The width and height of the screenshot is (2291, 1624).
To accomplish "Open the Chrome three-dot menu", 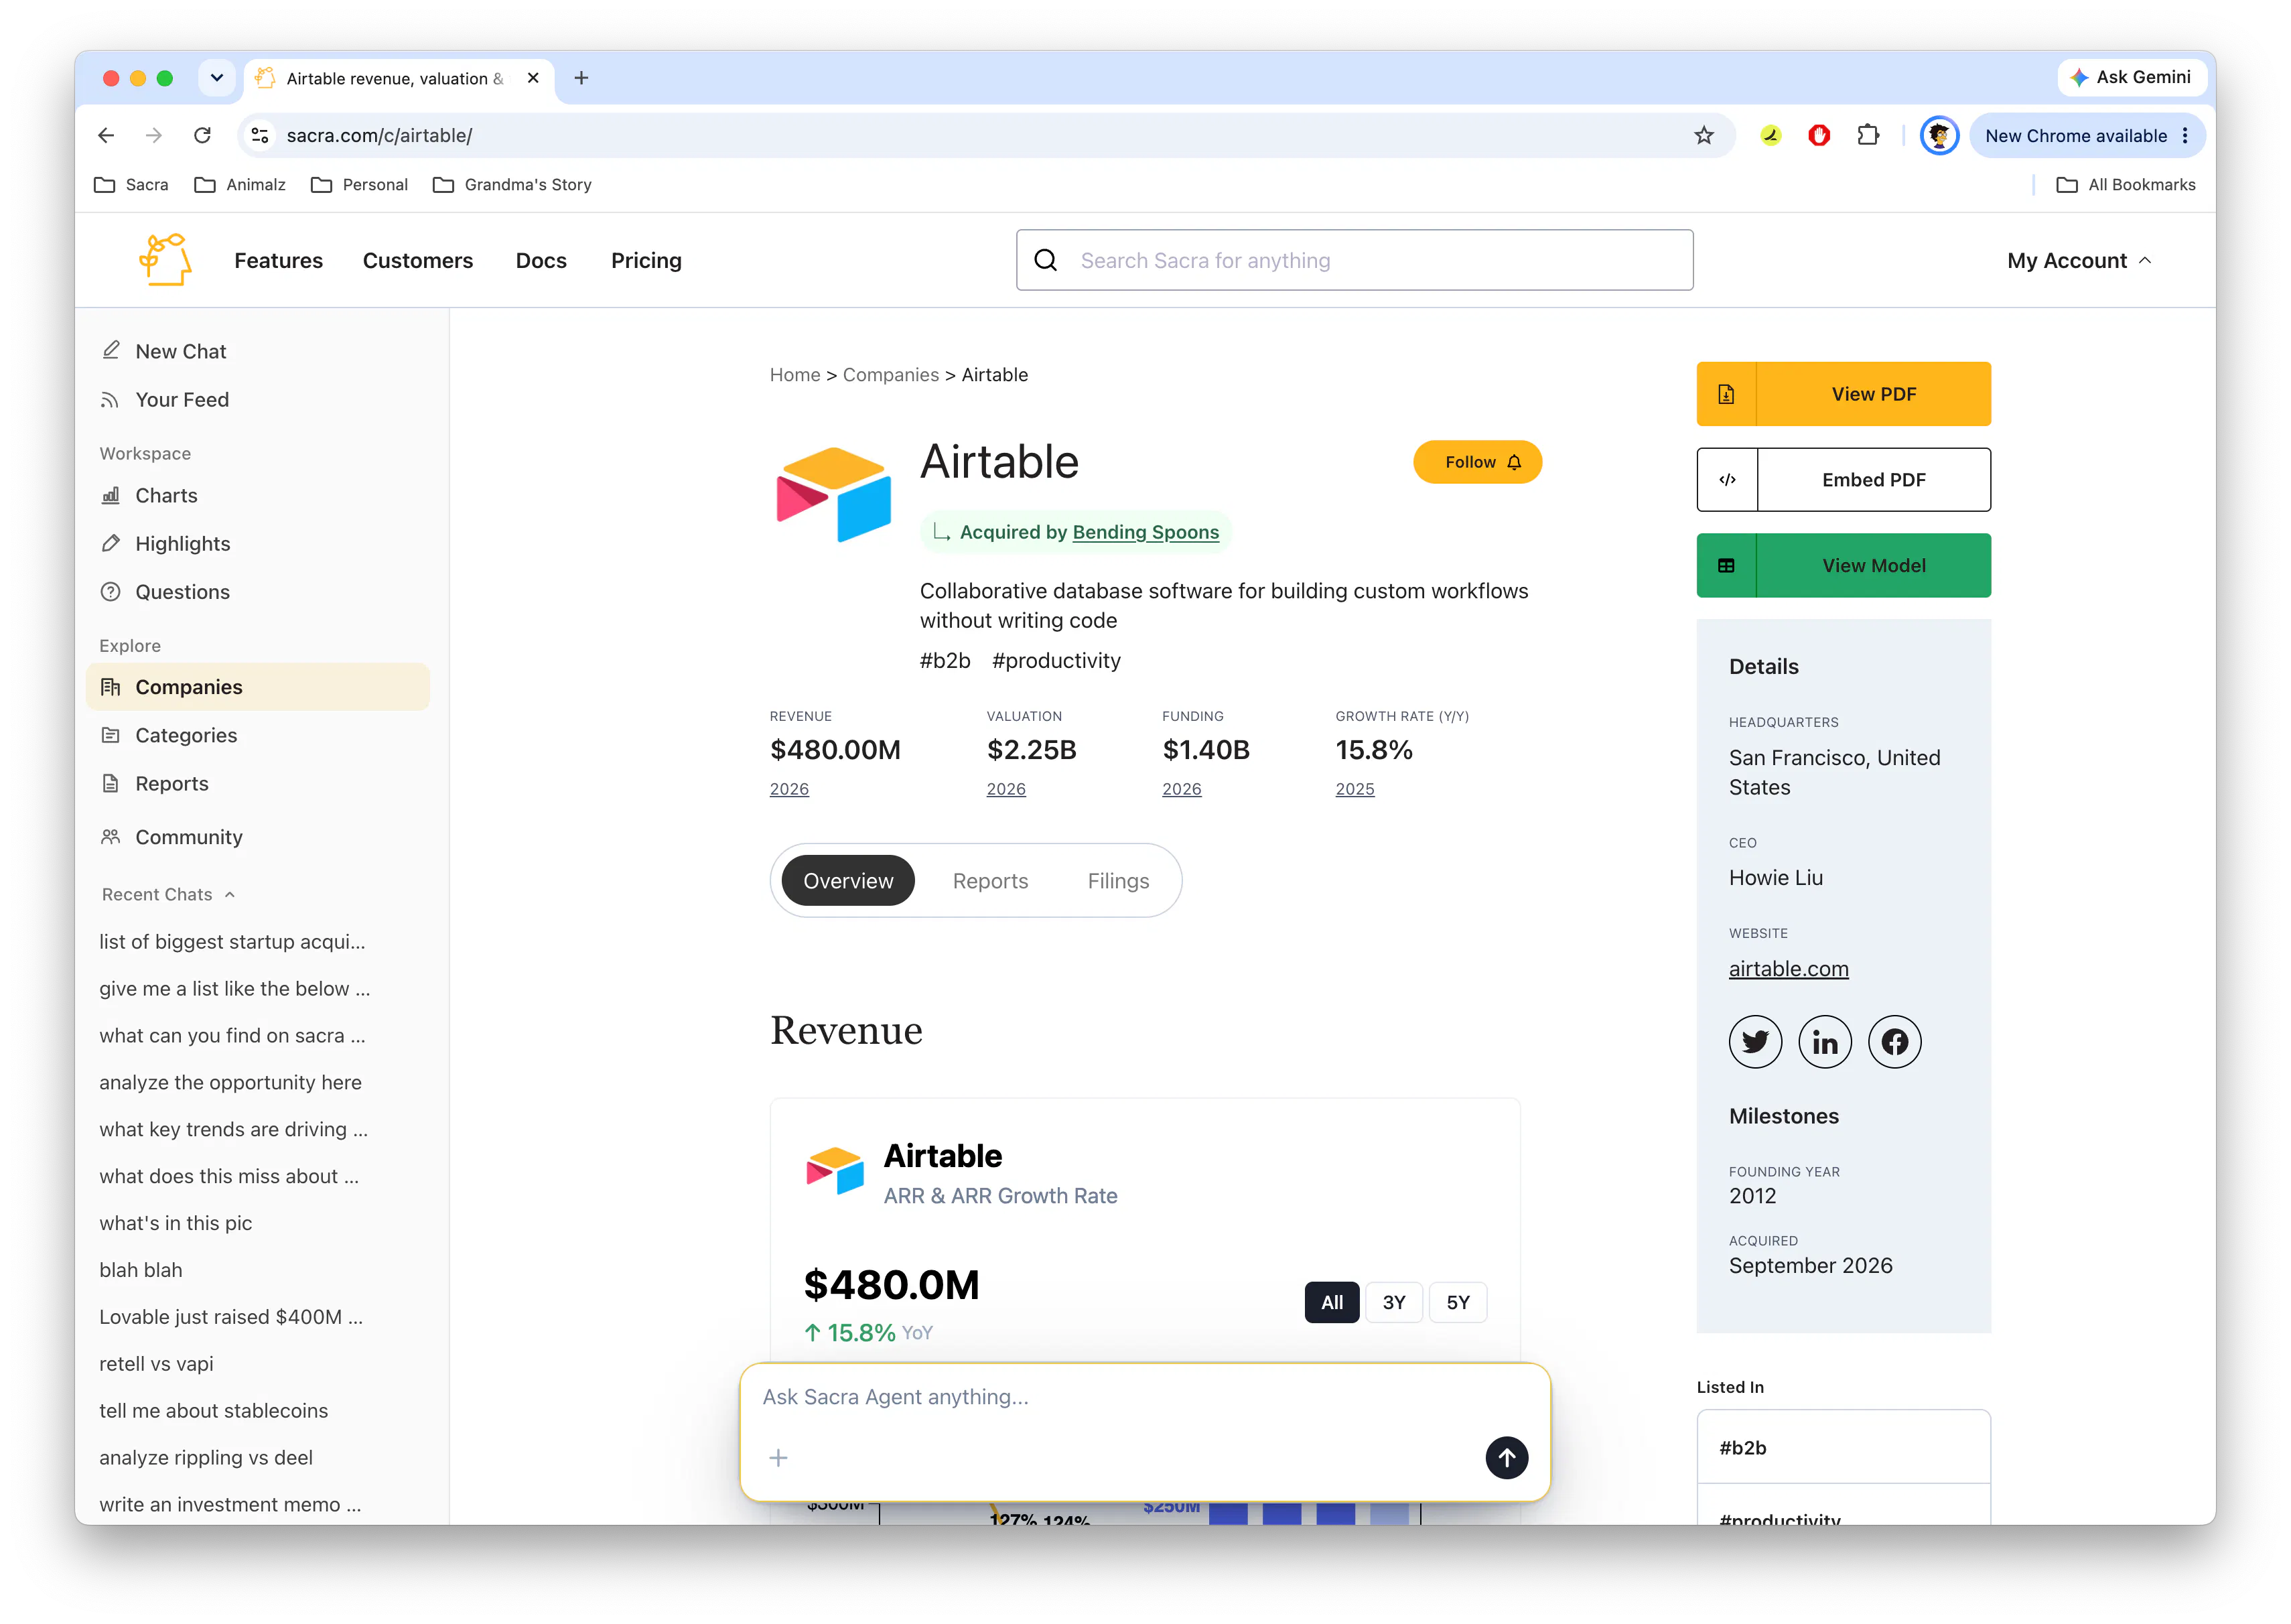I will pos(2185,135).
